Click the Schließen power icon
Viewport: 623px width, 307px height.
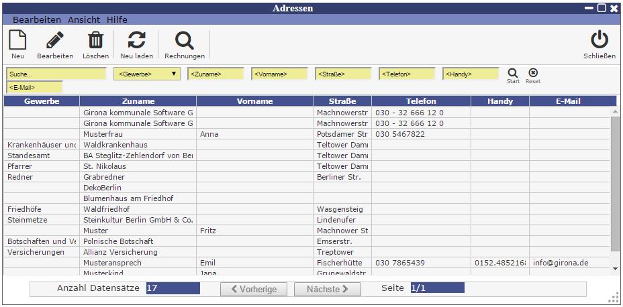(x=599, y=41)
